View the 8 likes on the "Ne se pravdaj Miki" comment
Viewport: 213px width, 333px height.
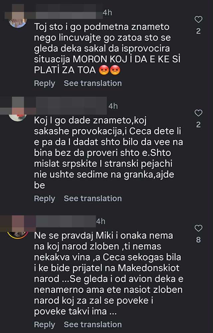point(198,240)
